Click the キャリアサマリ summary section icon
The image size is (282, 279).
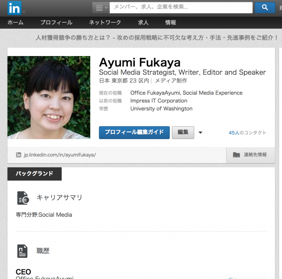click(23, 197)
